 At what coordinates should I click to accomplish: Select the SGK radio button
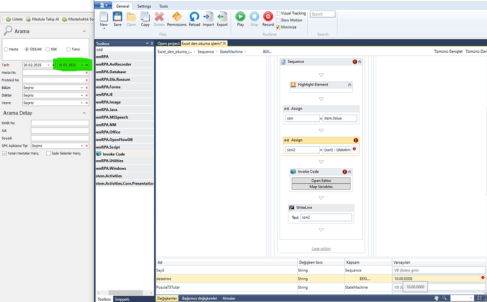click(x=48, y=49)
